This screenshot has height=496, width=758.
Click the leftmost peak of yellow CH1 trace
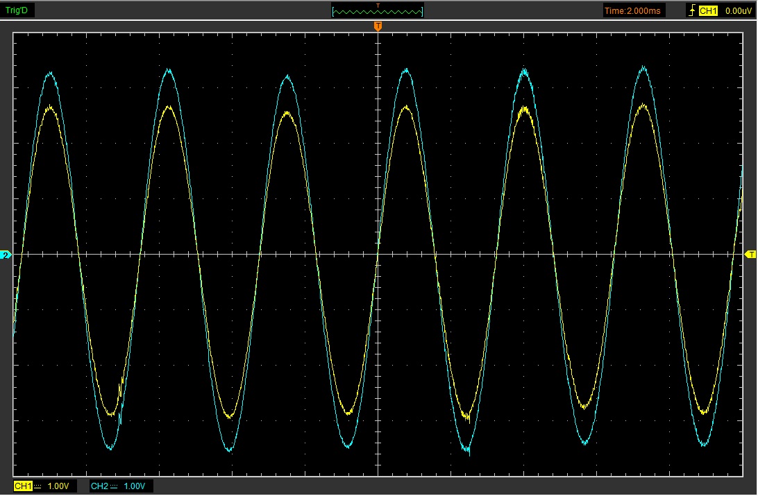pyautogui.click(x=50, y=108)
